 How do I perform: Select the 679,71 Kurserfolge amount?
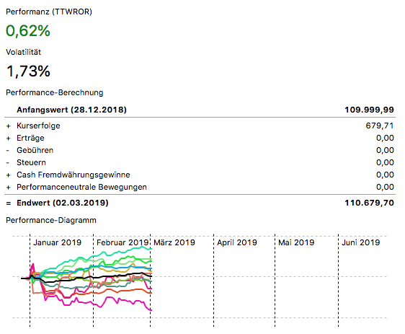pos(380,126)
